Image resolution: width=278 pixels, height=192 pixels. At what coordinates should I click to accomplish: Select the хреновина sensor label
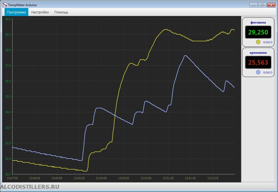(x=258, y=53)
